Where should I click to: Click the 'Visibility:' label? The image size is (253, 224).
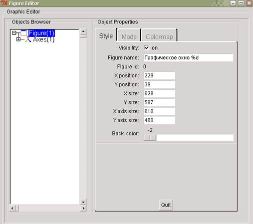[129, 48]
